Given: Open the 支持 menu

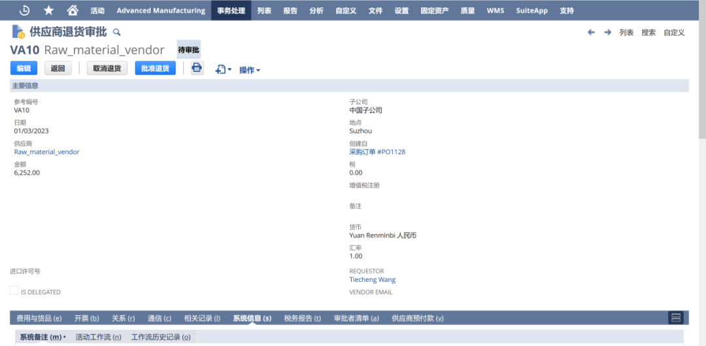Looking at the screenshot, I should point(567,10).
